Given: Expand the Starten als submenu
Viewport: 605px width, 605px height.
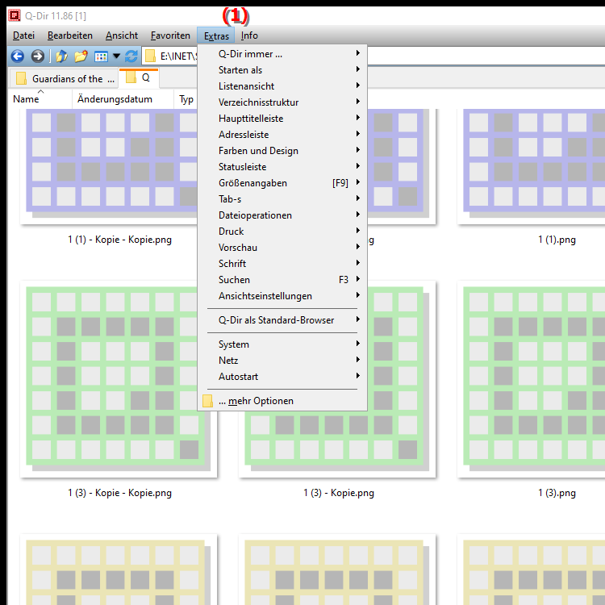Looking at the screenshot, I should (x=282, y=70).
